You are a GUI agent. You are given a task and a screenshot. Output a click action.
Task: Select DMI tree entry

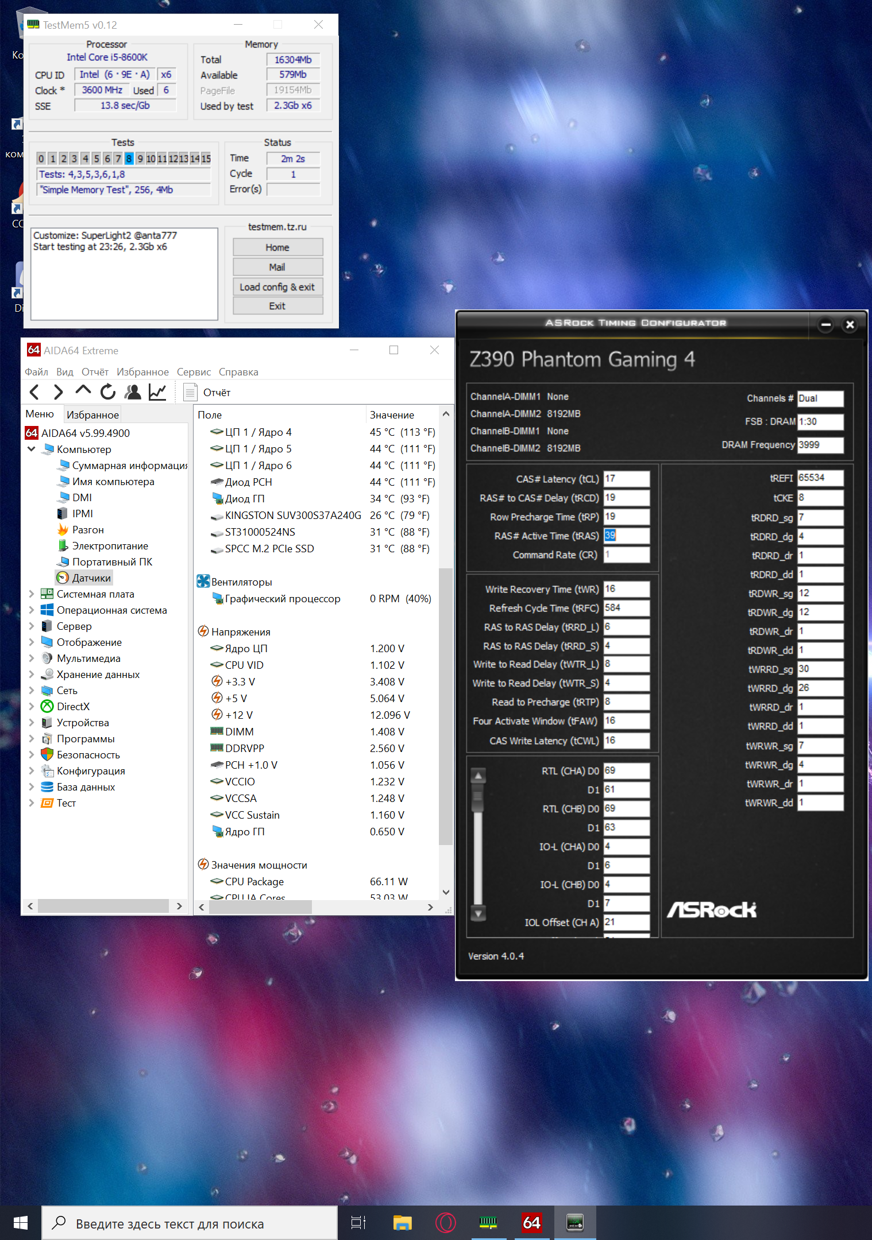[x=75, y=498]
